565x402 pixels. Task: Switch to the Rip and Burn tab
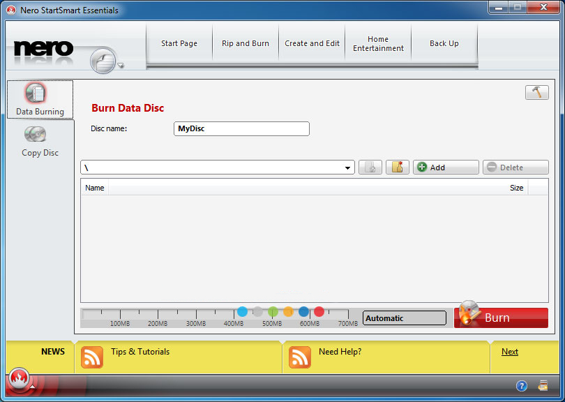coord(246,43)
